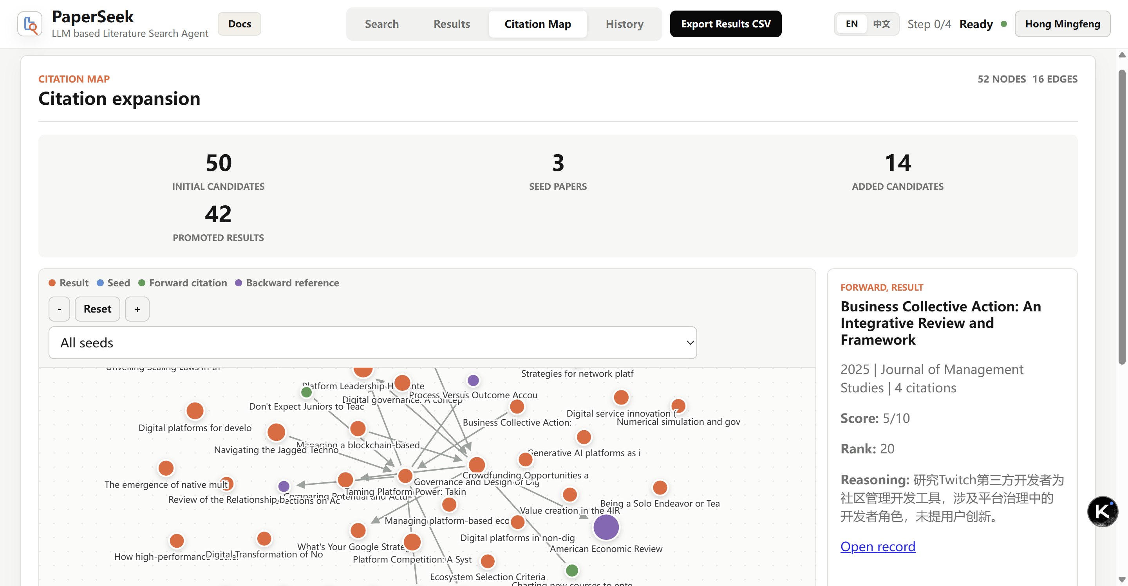Select the What's Your Google Strate node
The height and width of the screenshot is (586, 1128).
(x=358, y=530)
